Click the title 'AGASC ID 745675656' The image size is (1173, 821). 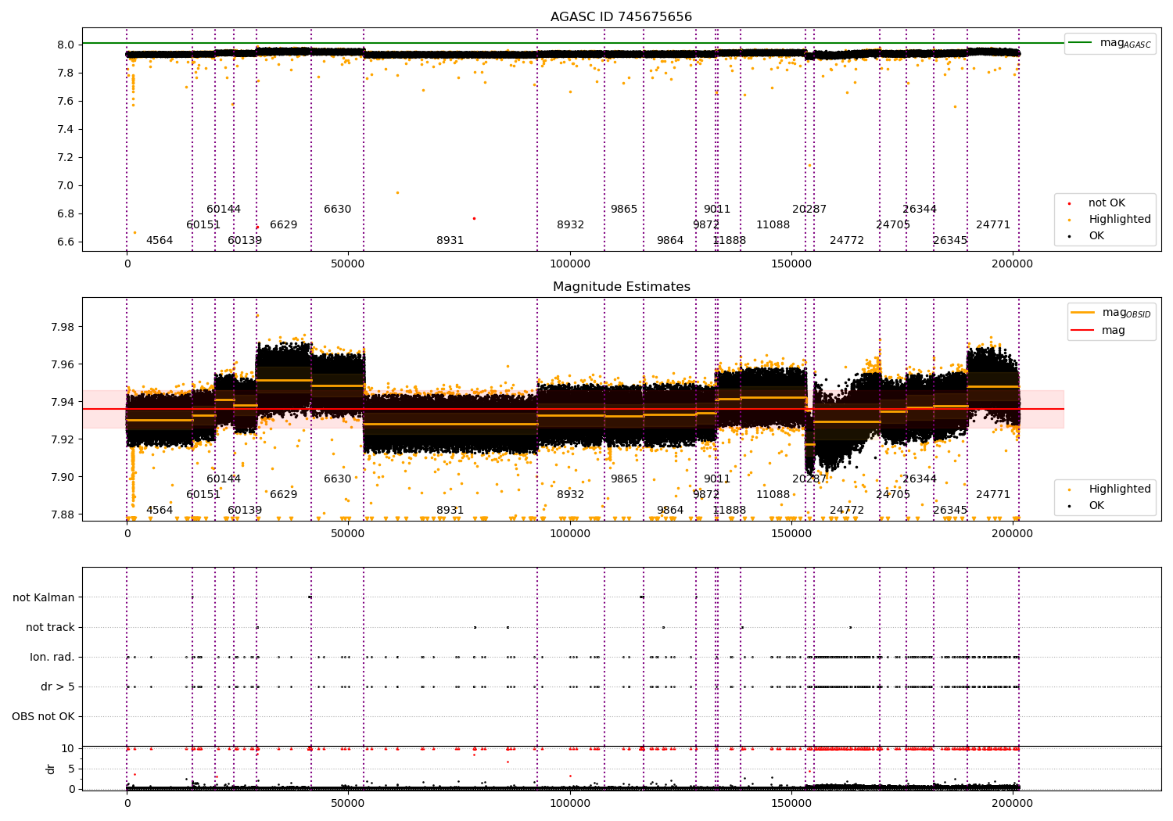click(x=621, y=17)
